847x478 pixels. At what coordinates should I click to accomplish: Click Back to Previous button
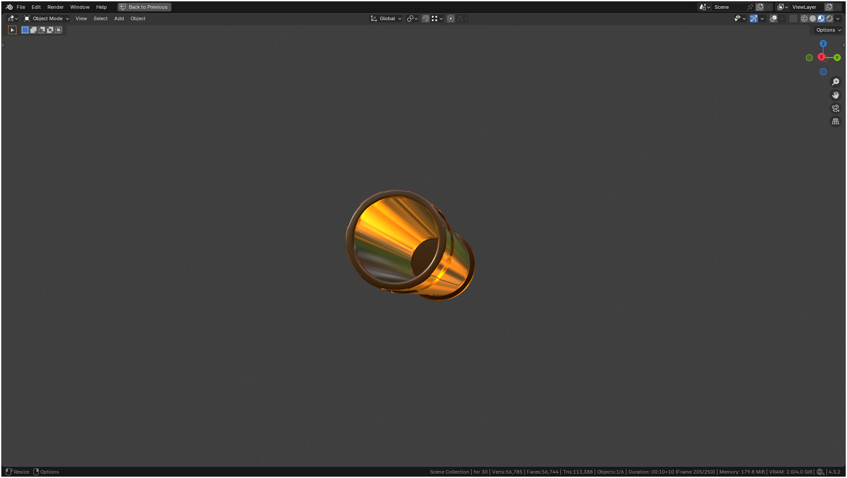[144, 7]
